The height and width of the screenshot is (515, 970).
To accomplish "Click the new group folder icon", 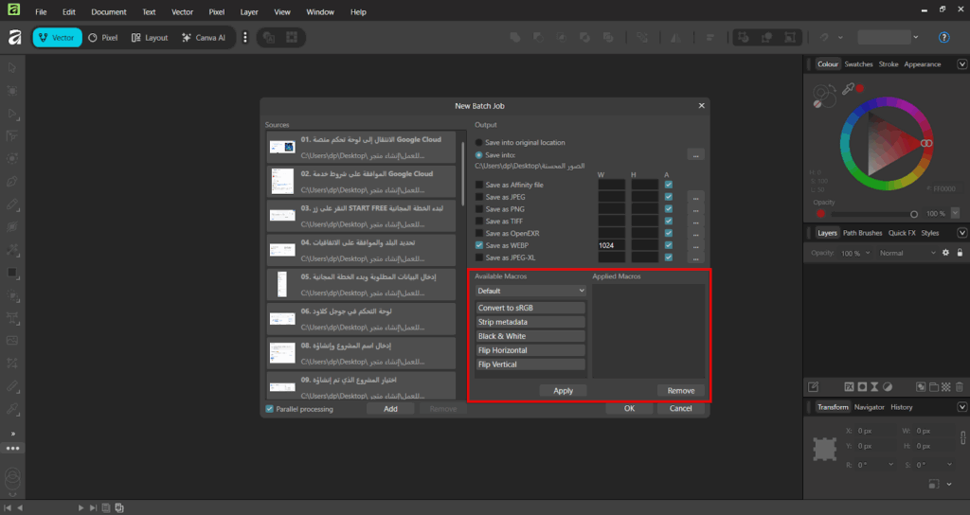I will pos(932,386).
